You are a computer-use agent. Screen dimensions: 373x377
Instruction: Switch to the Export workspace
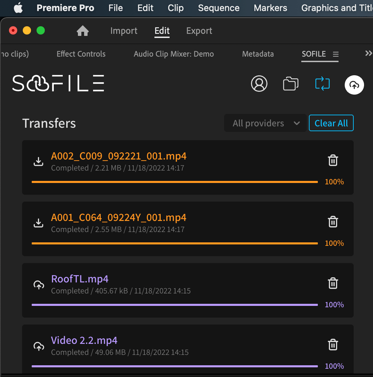pyautogui.click(x=199, y=31)
